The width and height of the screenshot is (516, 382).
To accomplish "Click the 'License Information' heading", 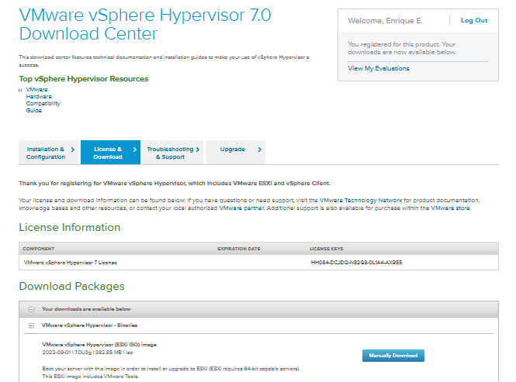I will coord(69,227).
